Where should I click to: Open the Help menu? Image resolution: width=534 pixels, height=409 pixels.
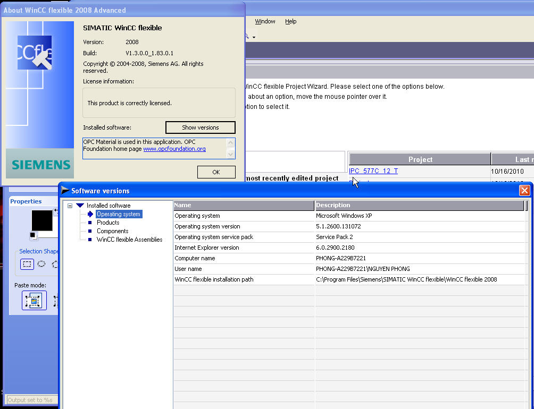coord(290,21)
